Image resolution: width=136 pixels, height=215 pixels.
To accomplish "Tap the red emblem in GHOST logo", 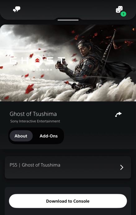I will pos(37,60).
